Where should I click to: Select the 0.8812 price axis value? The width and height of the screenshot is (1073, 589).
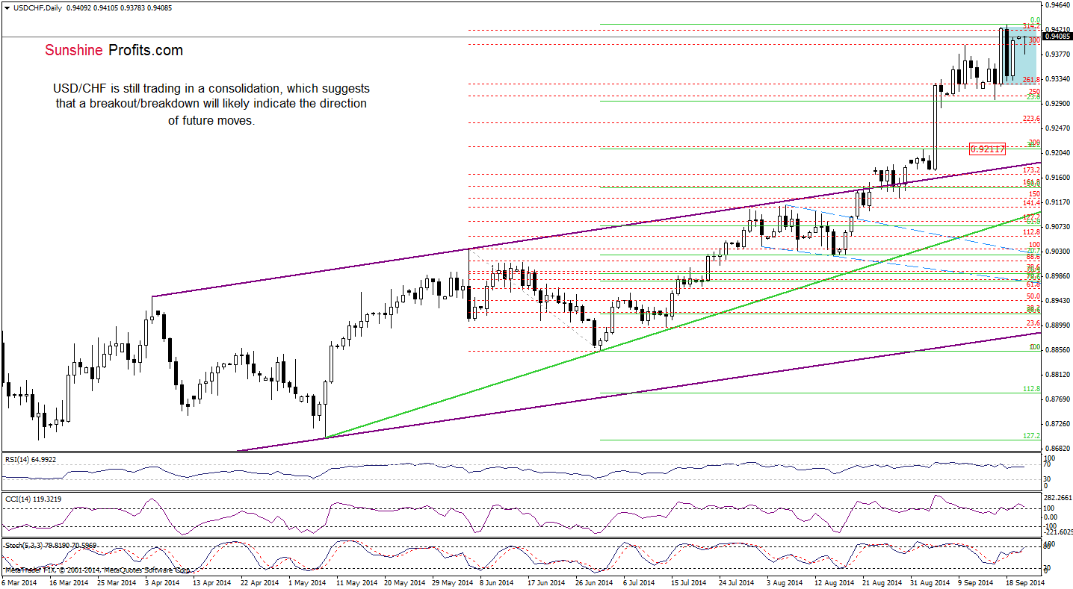tap(1057, 374)
